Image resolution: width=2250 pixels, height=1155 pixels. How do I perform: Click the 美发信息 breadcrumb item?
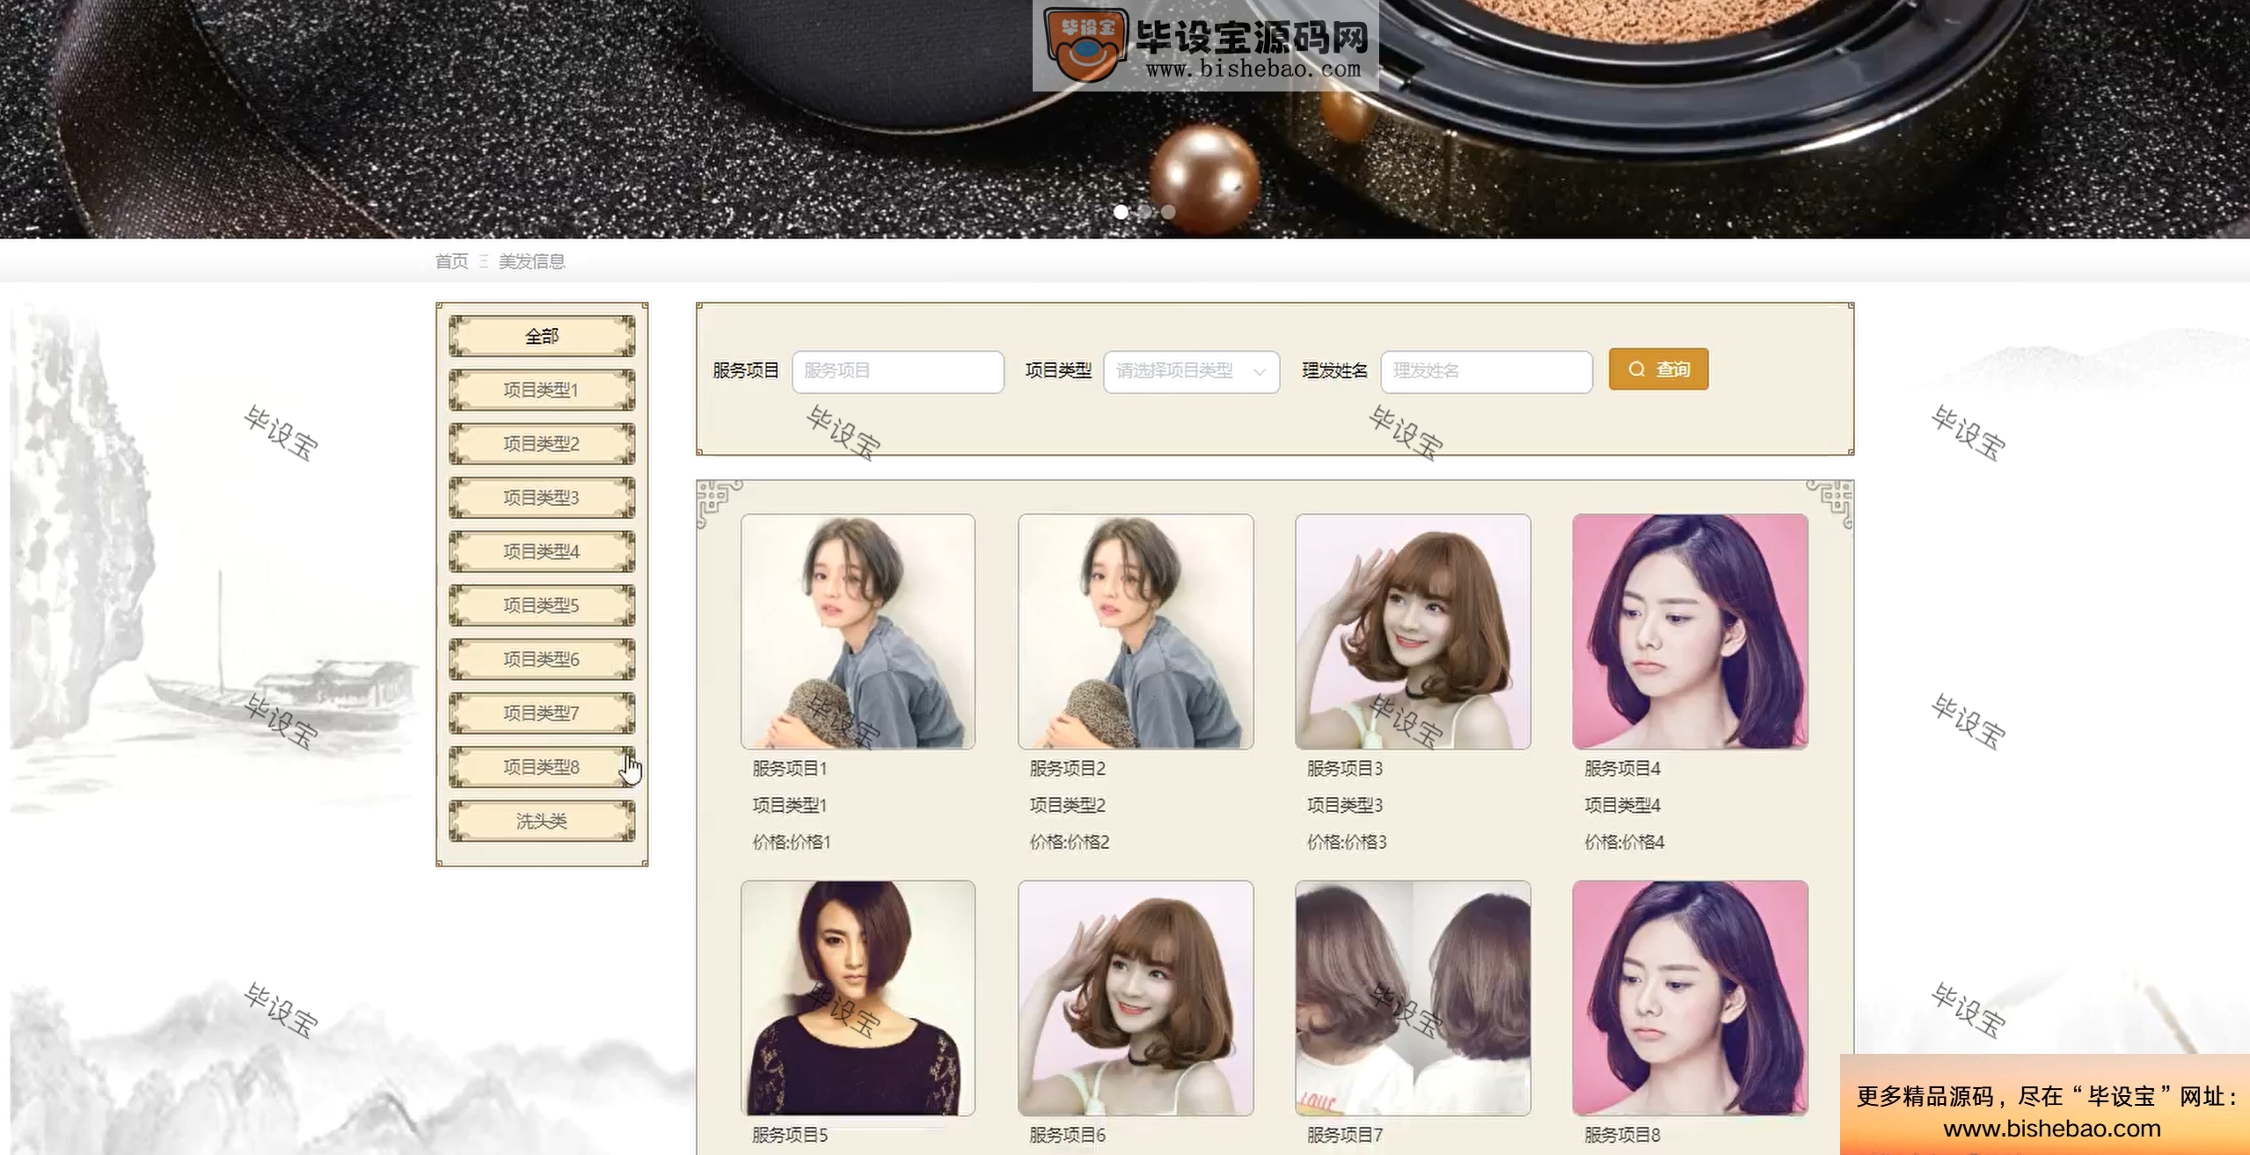point(531,261)
